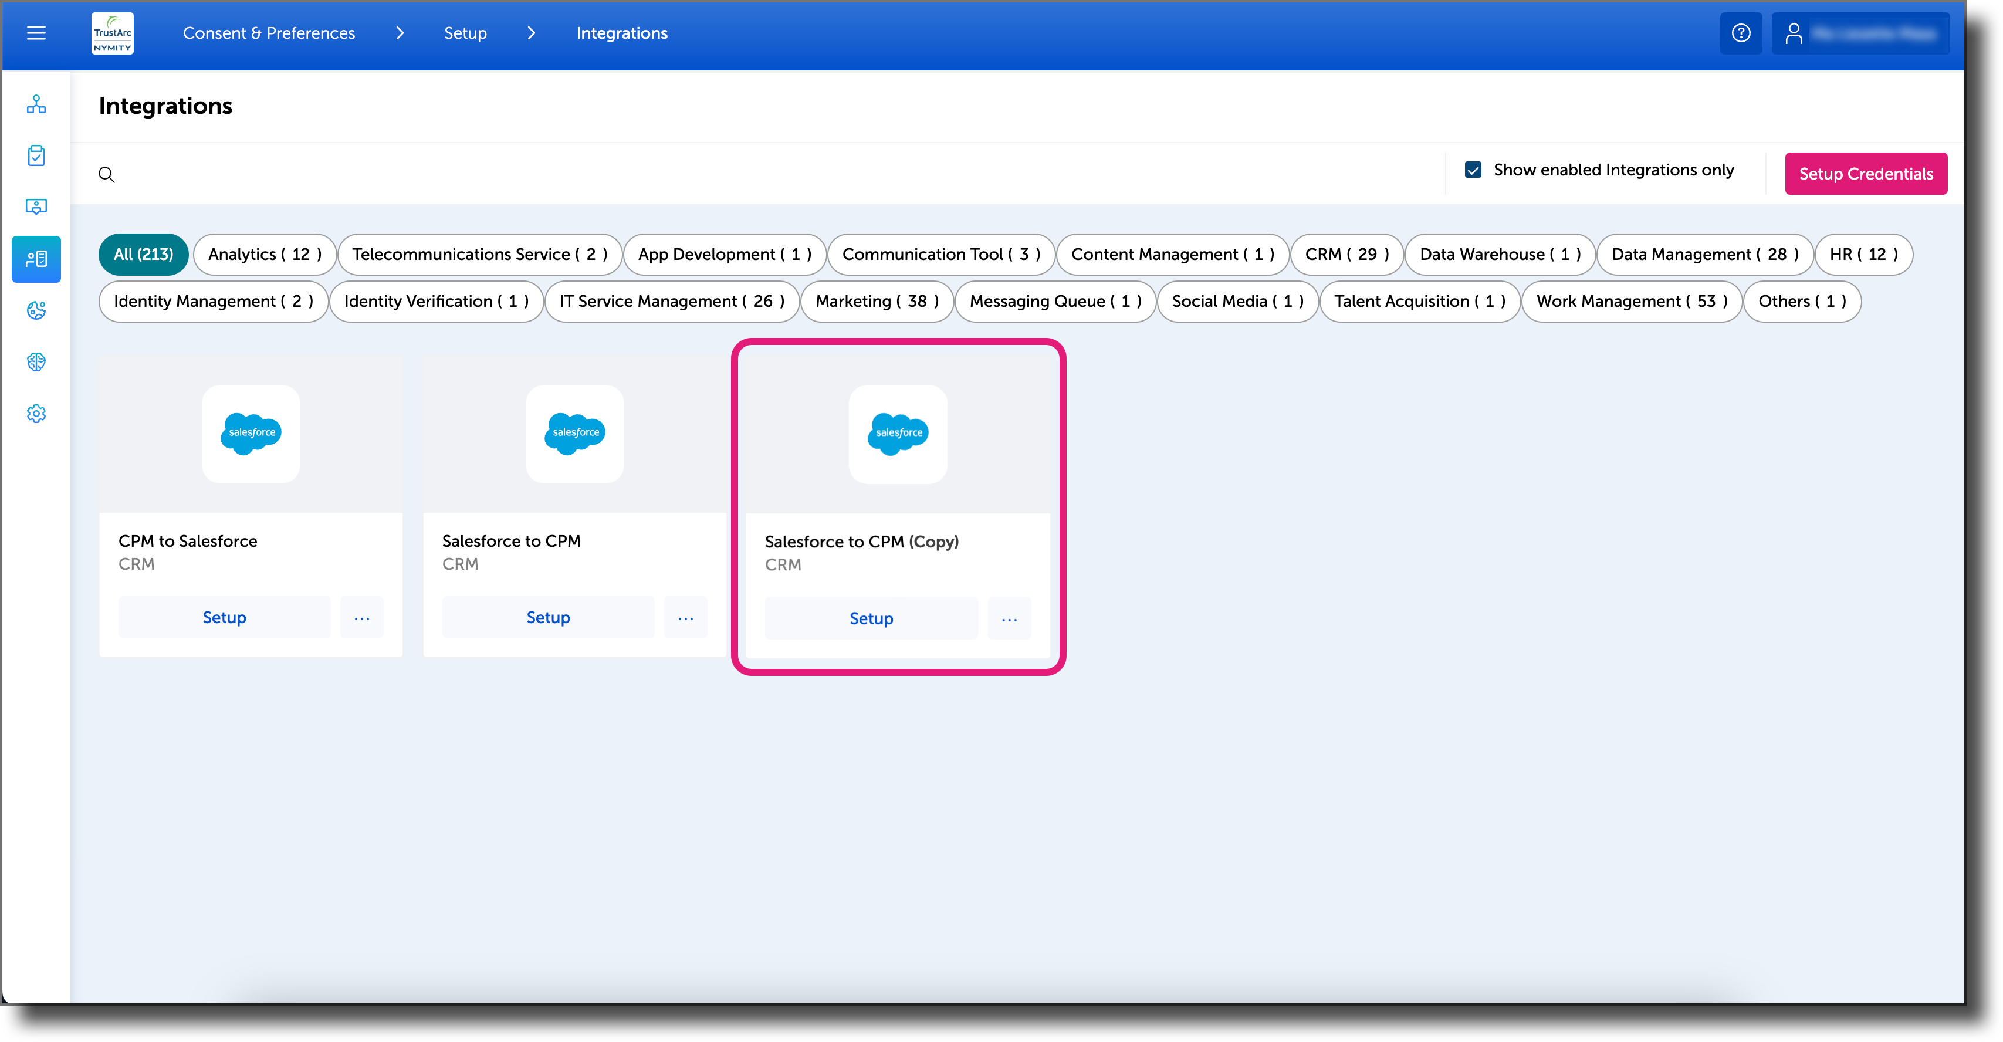
Task: Open the help question mark icon
Action: pyautogui.click(x=1740, y=33)
